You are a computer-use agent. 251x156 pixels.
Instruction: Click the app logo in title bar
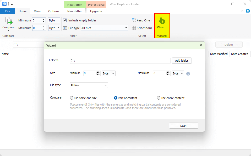[4, 4]
